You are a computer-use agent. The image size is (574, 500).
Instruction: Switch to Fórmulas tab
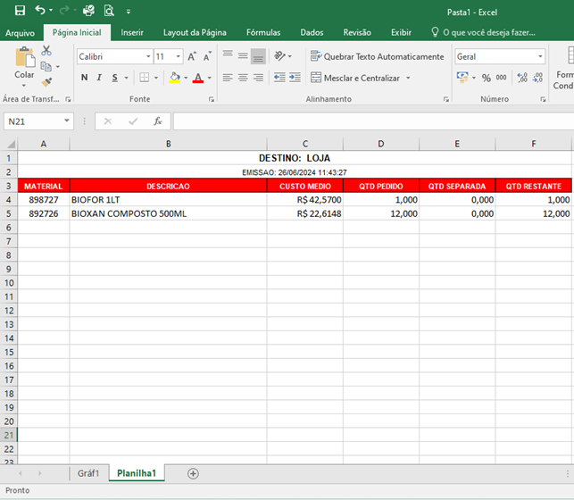pos(263,32)
